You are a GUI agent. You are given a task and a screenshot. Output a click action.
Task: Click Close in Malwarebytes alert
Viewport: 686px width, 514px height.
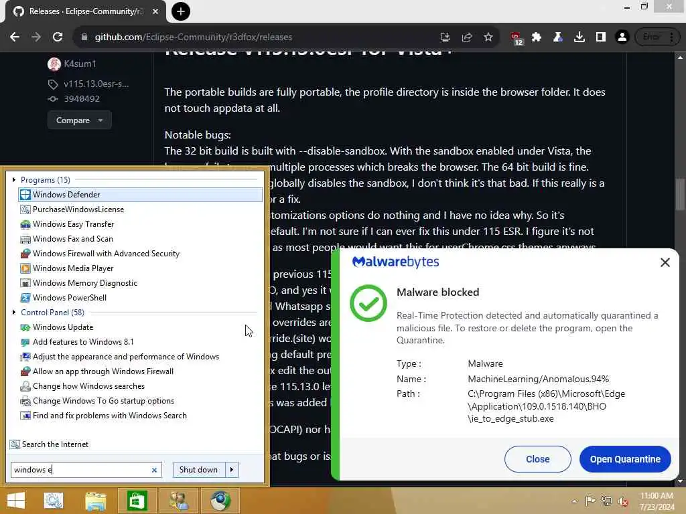(538, 459)
